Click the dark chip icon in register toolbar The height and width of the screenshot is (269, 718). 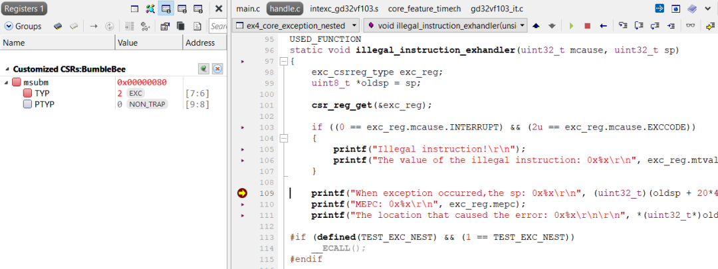(x=58, y=26)
